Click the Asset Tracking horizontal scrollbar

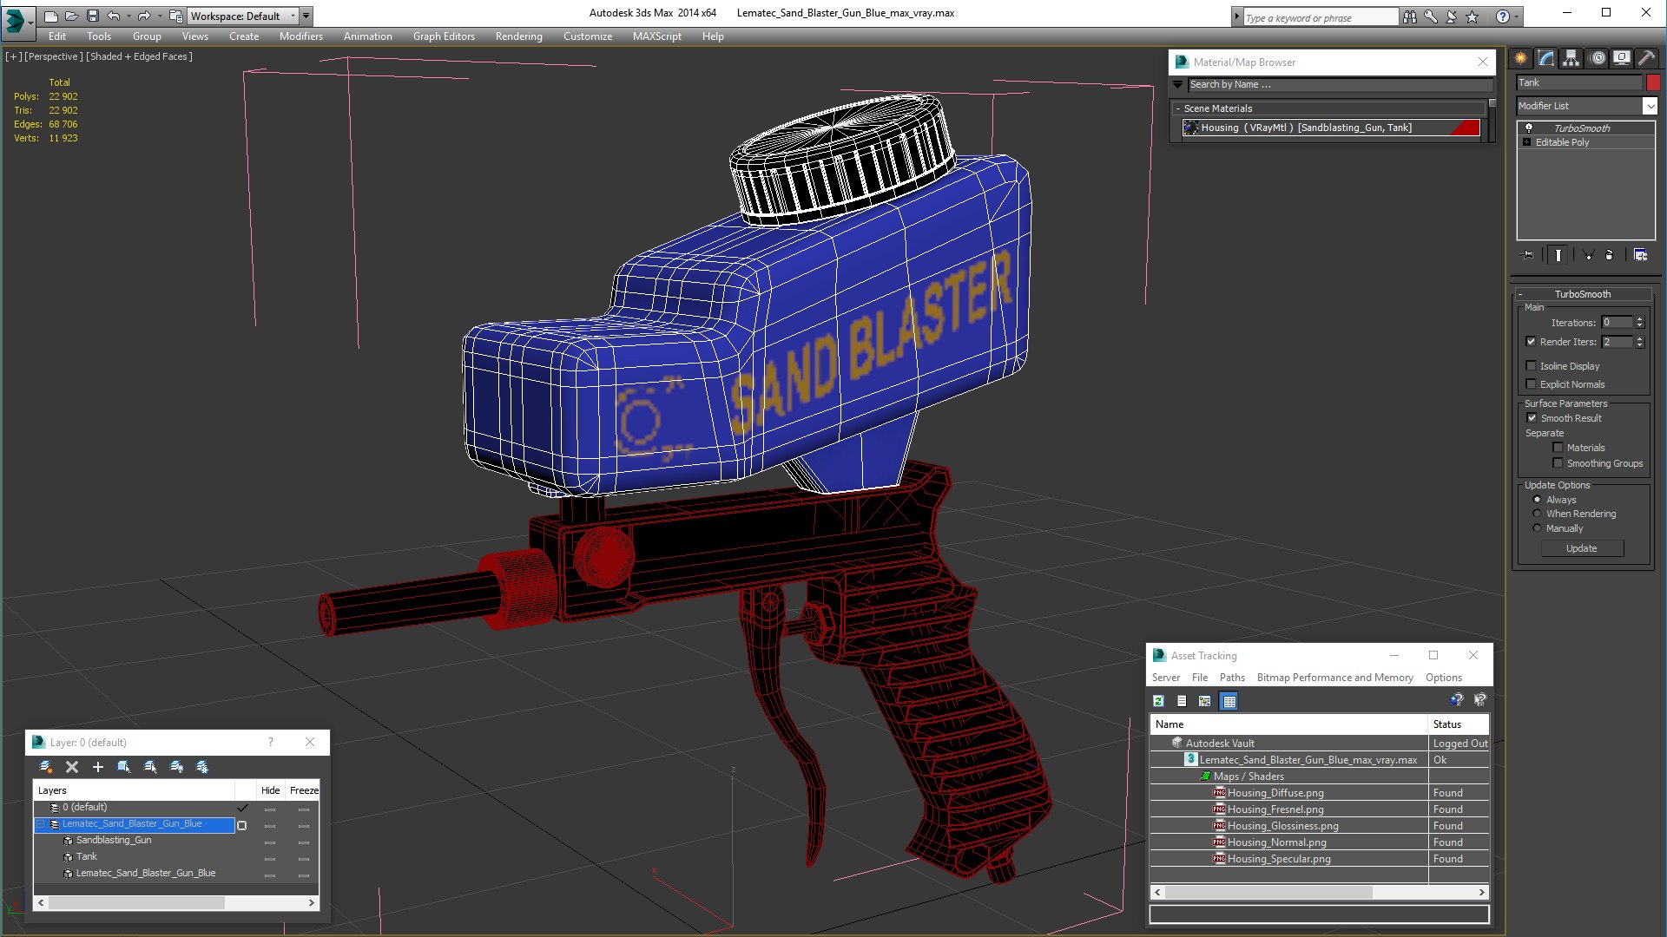coord(1319,892)
